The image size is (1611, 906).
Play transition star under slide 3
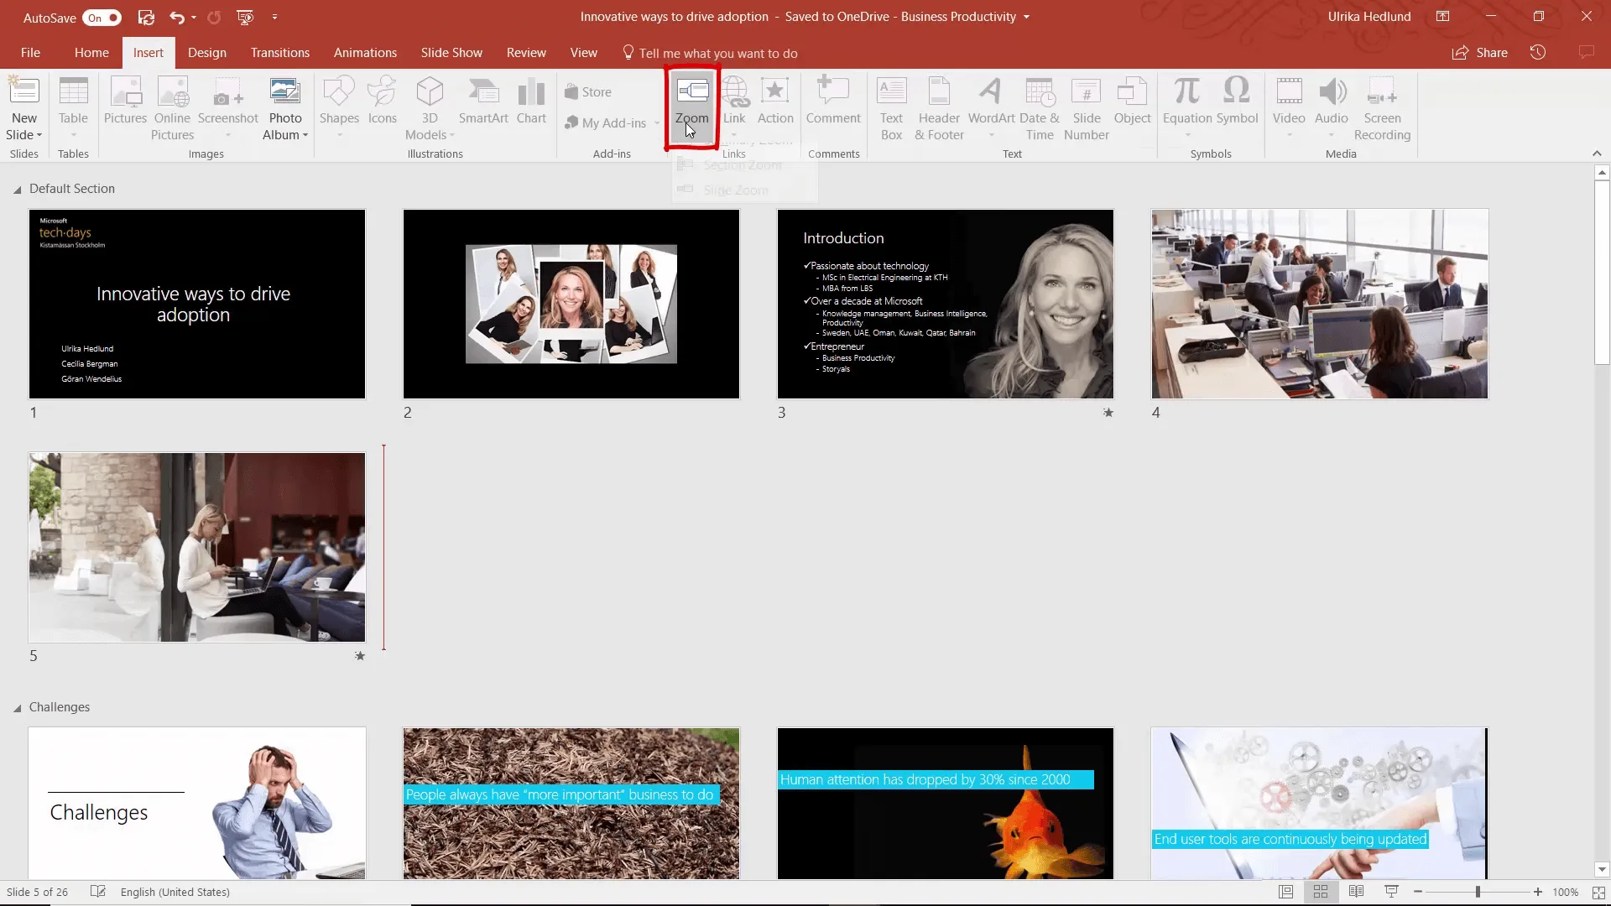(1108, 412)
